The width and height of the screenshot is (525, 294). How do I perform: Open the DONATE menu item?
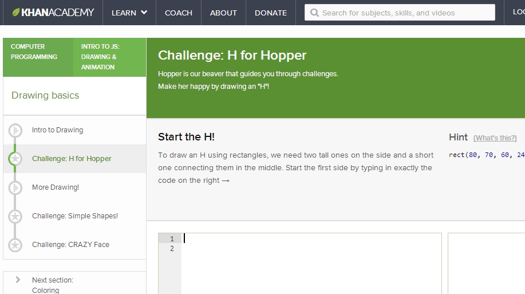tap(271, 13)
